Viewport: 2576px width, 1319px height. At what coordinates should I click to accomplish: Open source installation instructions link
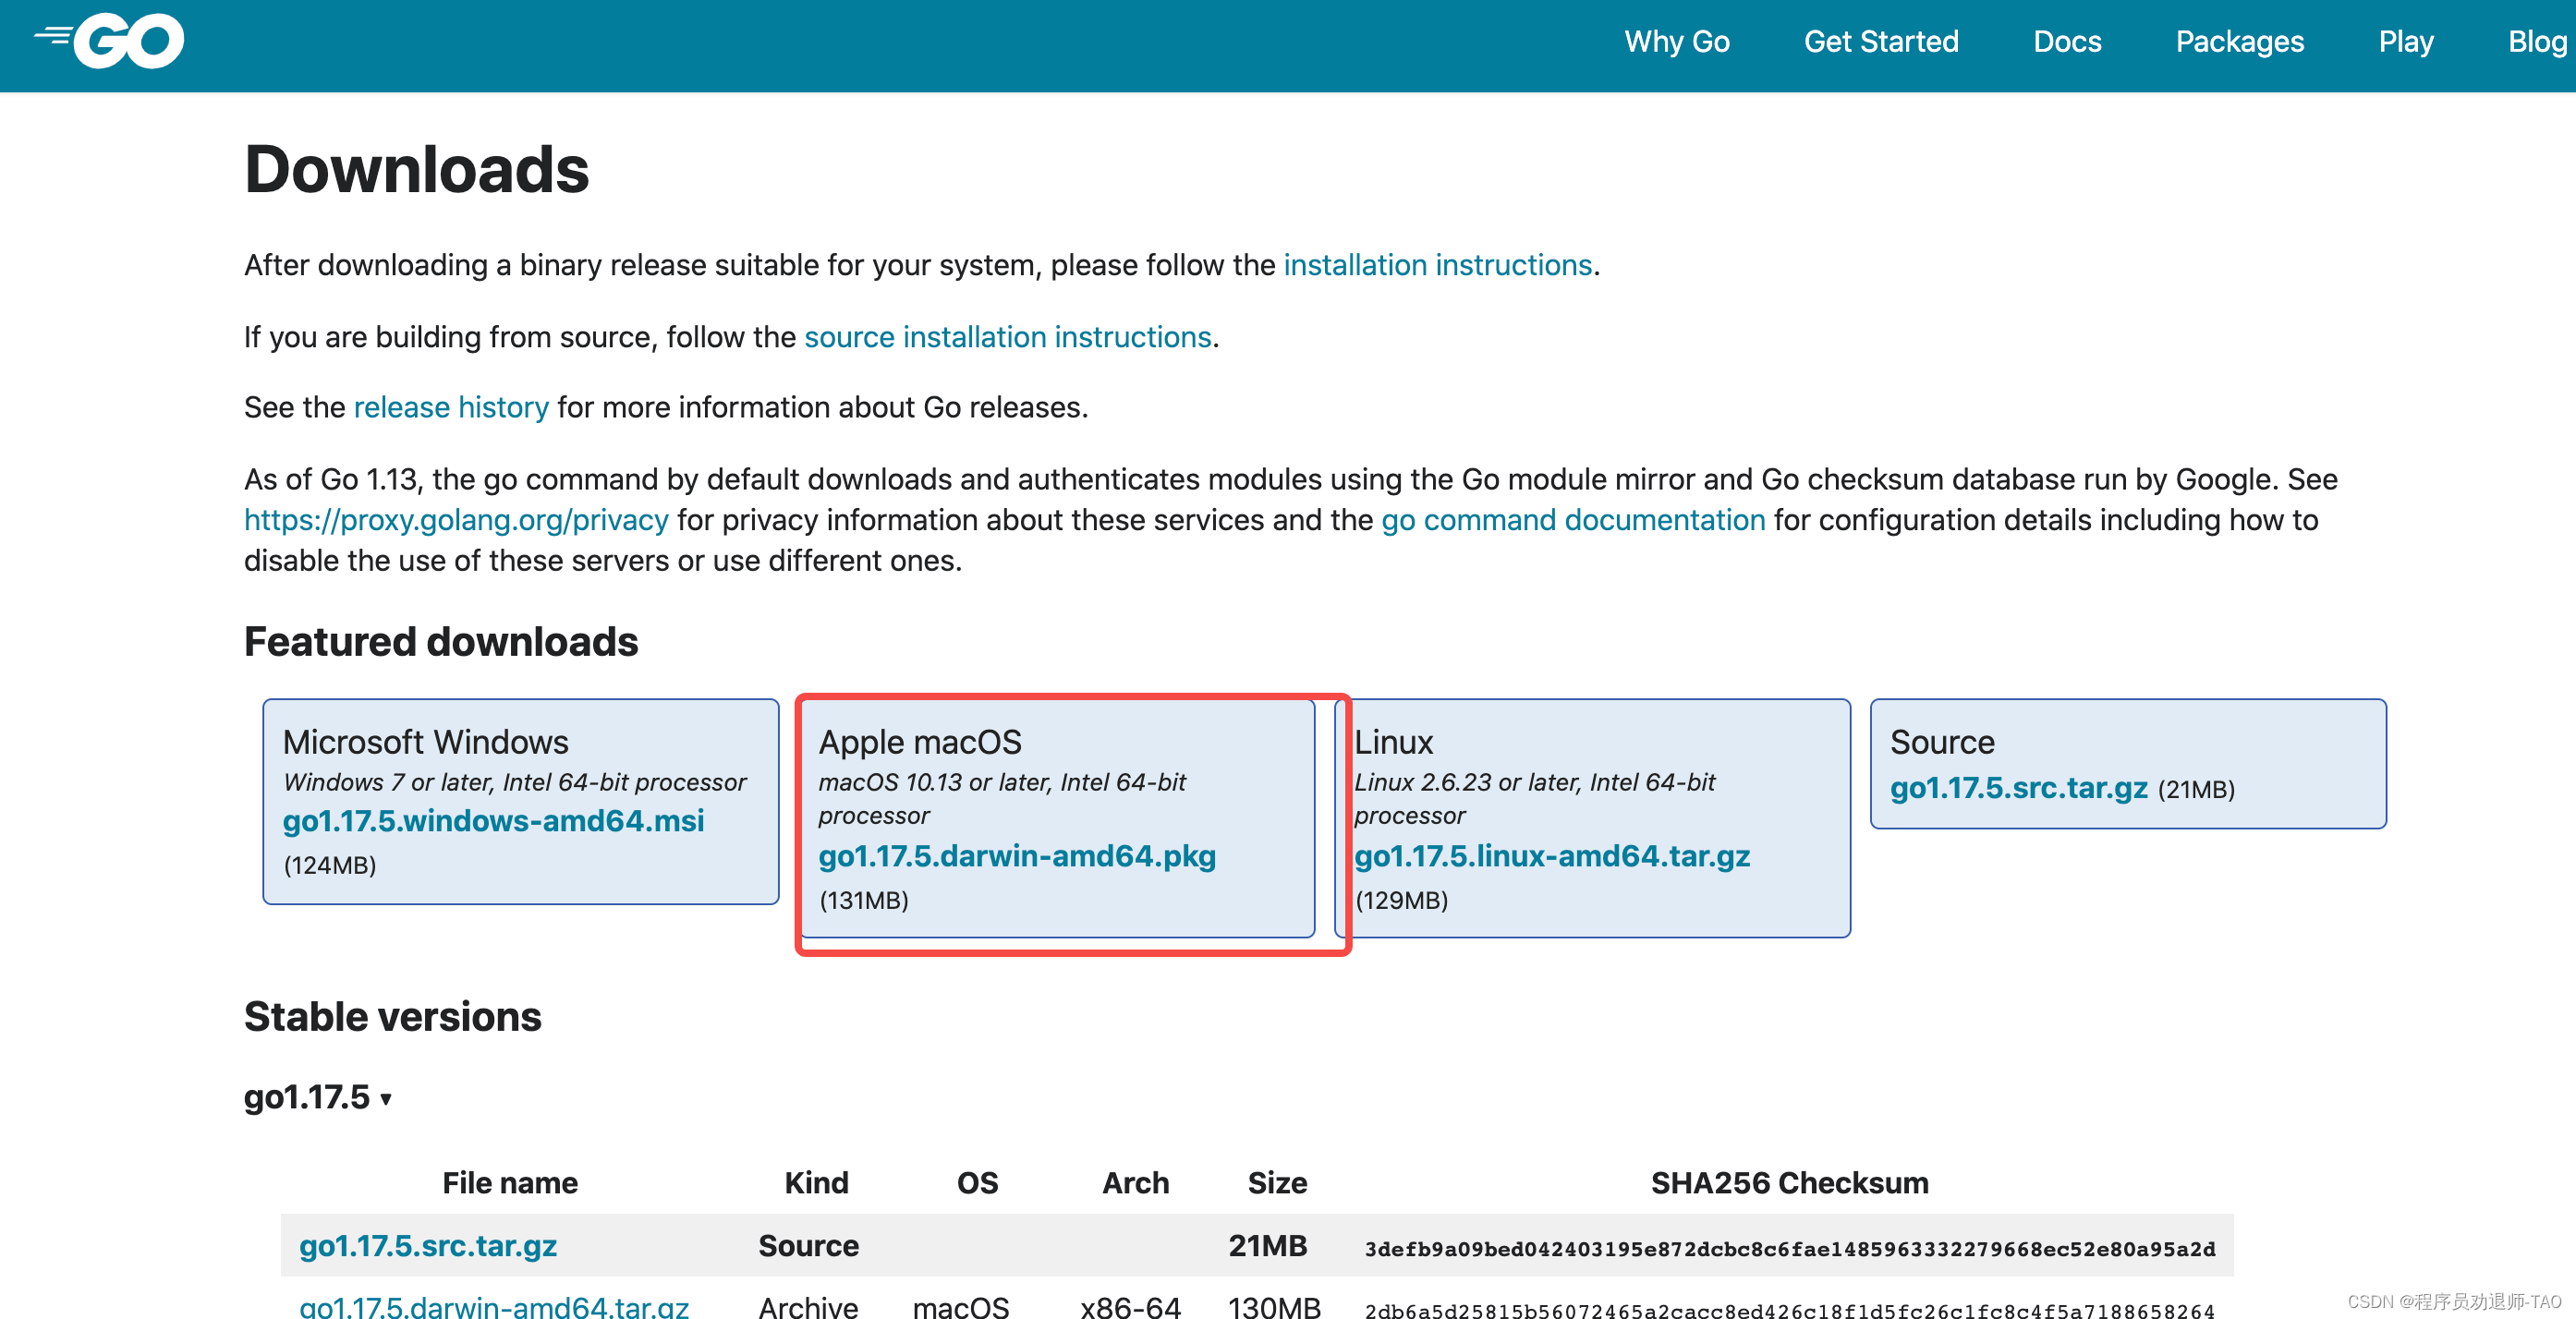1007,337
